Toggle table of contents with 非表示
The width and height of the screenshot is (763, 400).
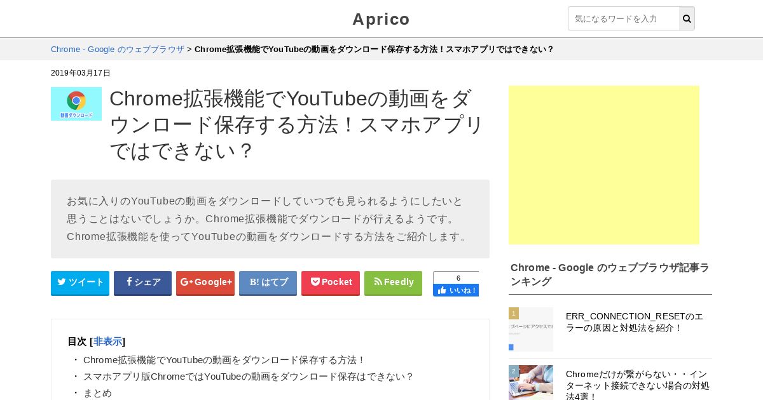pyautogui.click(x=107, y=342)
